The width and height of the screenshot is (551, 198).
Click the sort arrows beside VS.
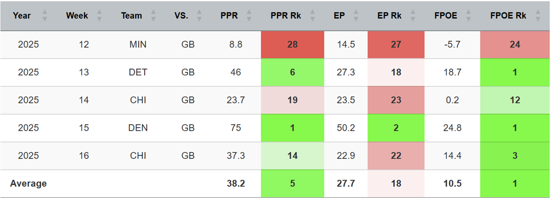coord(199,16)
